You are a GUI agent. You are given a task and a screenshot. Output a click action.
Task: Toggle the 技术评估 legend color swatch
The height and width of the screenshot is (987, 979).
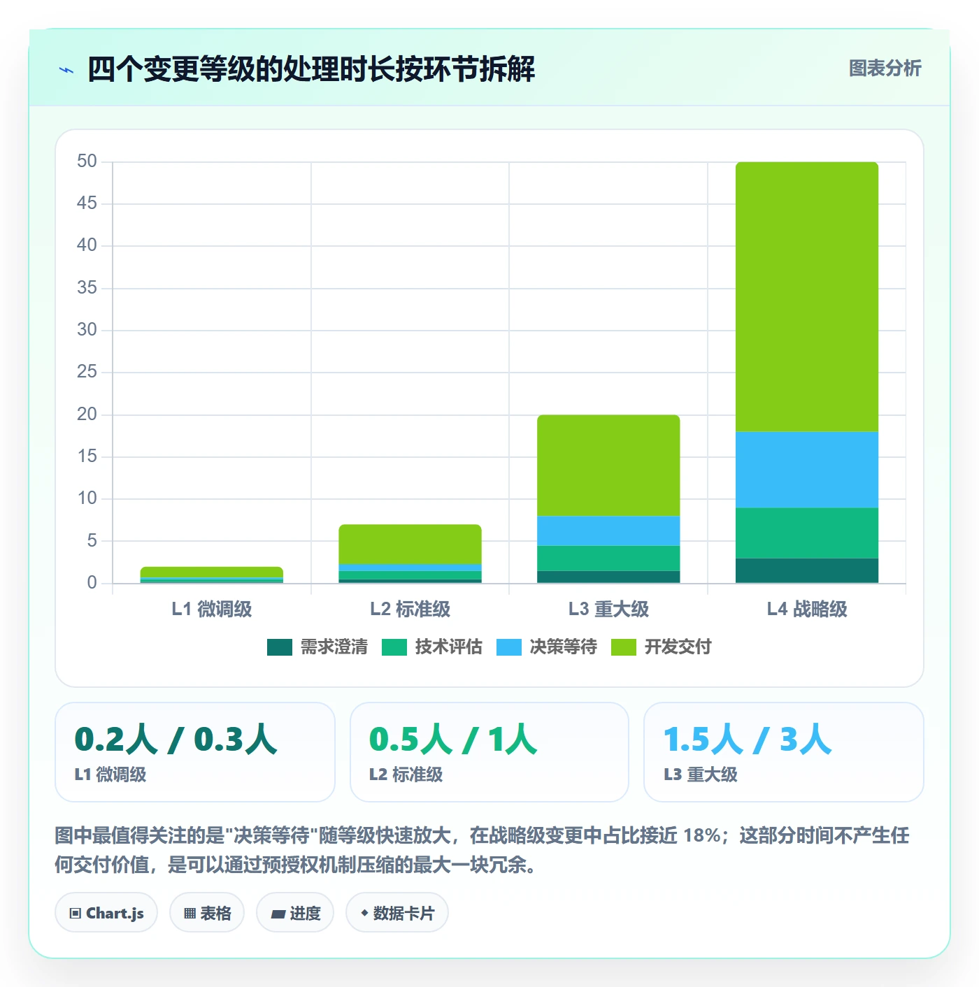[394, 647]
